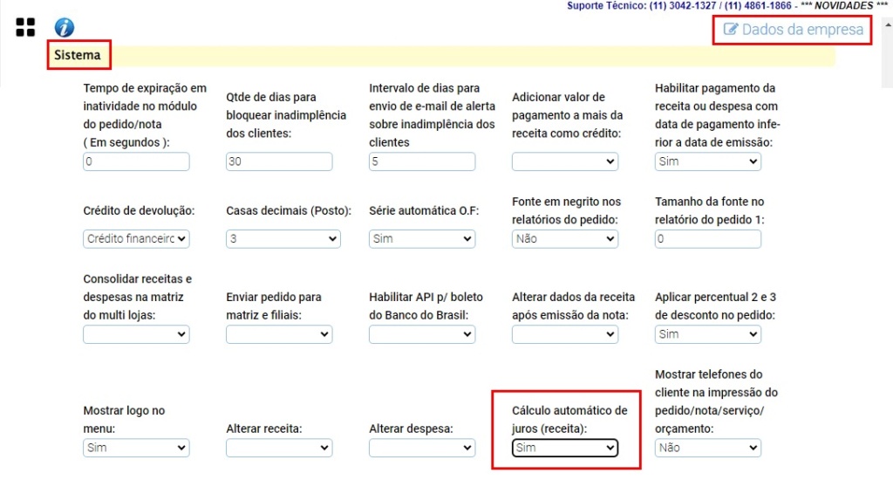Open Habilitar API boleto Banco do Brasil dropdown
Viewport: 893px width, 487px height.
[x=422, y=334]
